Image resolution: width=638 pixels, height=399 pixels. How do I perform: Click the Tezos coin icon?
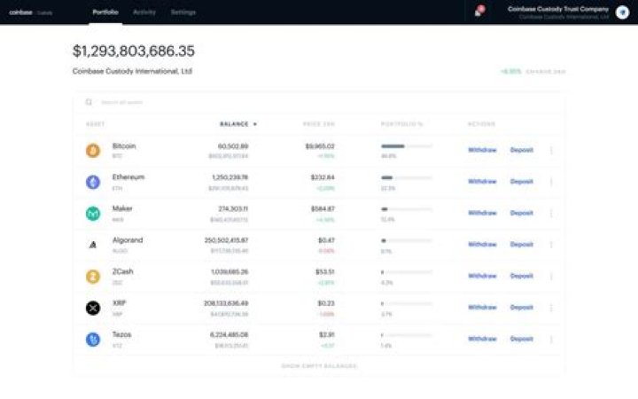[93, 339]
